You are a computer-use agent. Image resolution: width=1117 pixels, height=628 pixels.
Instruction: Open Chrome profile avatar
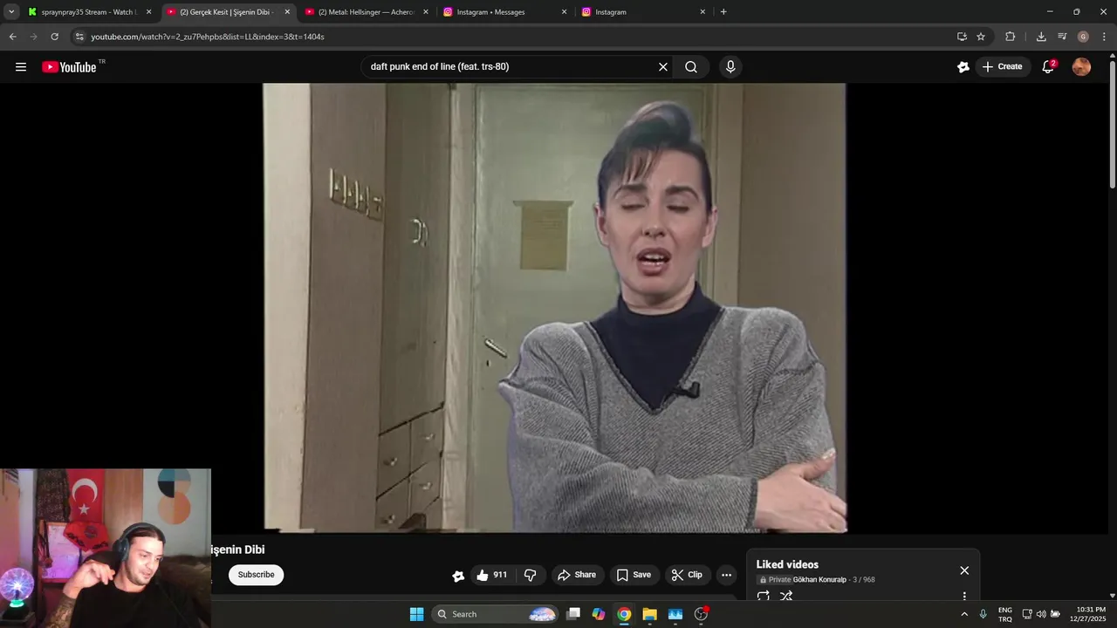pos(1083,37)
